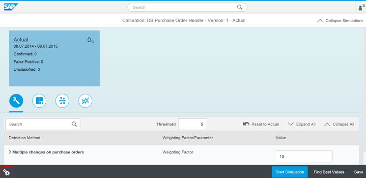This screenshot has height=178, width=366.
Task: Click the Detection Method column header
Action: click(x=25, y=138)
